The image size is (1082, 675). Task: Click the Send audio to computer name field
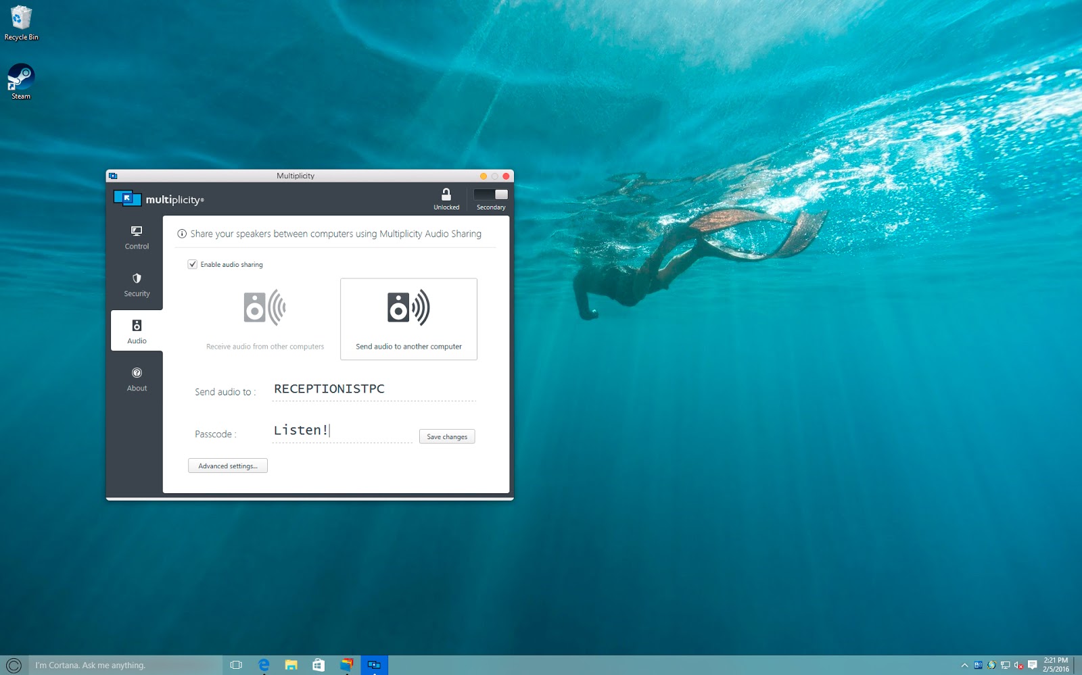pyautogui.click(x=374, y=390)
